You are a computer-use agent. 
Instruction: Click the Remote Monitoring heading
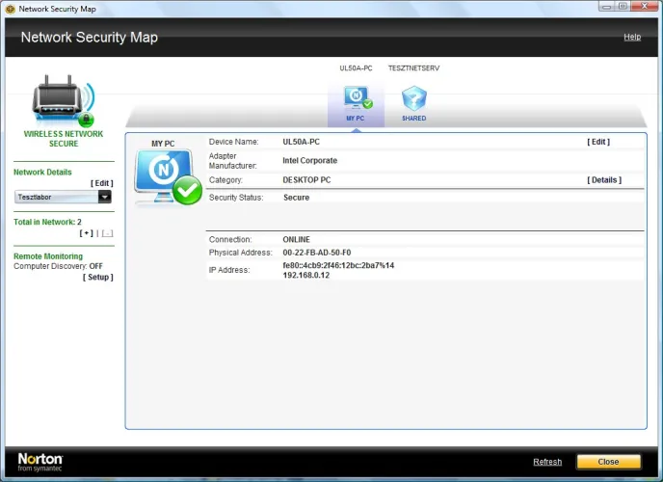click(48, 256)
